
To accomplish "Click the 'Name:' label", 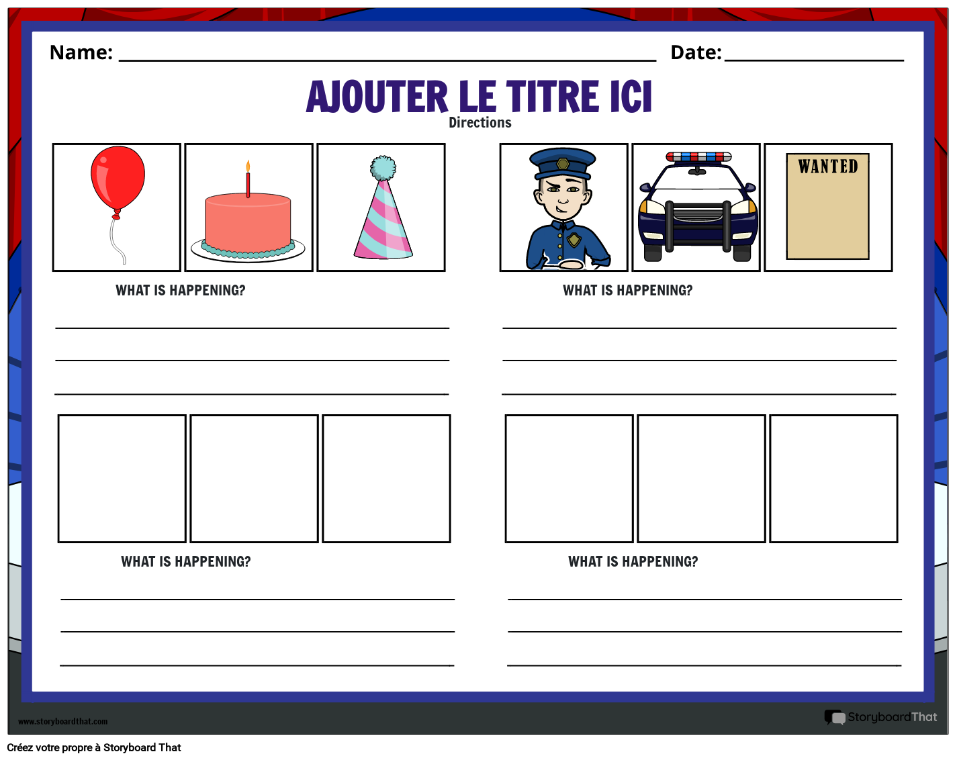I will pyautogui.click(x=81, y=52).
